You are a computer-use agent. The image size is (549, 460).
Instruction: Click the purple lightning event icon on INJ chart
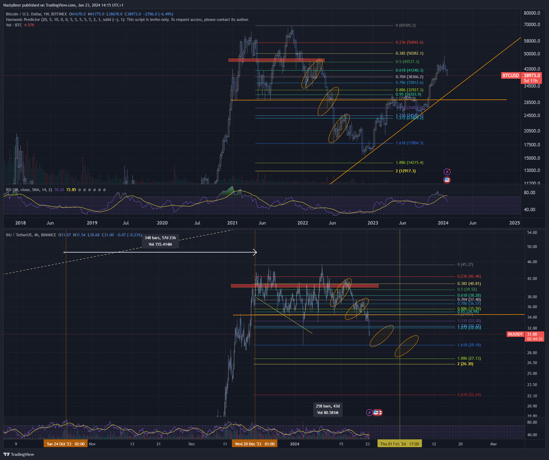tap(369, 412)
